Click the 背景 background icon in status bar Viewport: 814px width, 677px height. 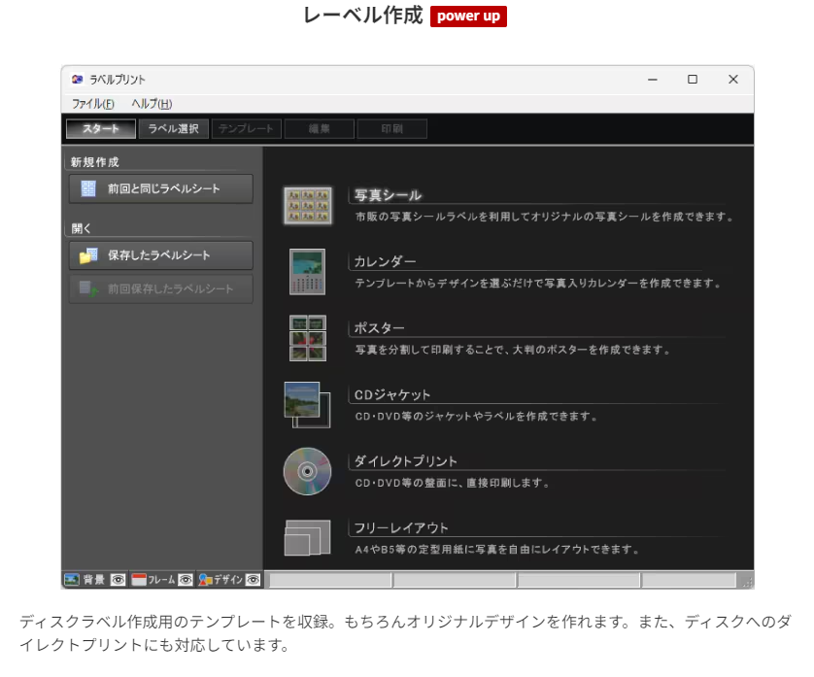pyautogui.click(x=72, y=580)
